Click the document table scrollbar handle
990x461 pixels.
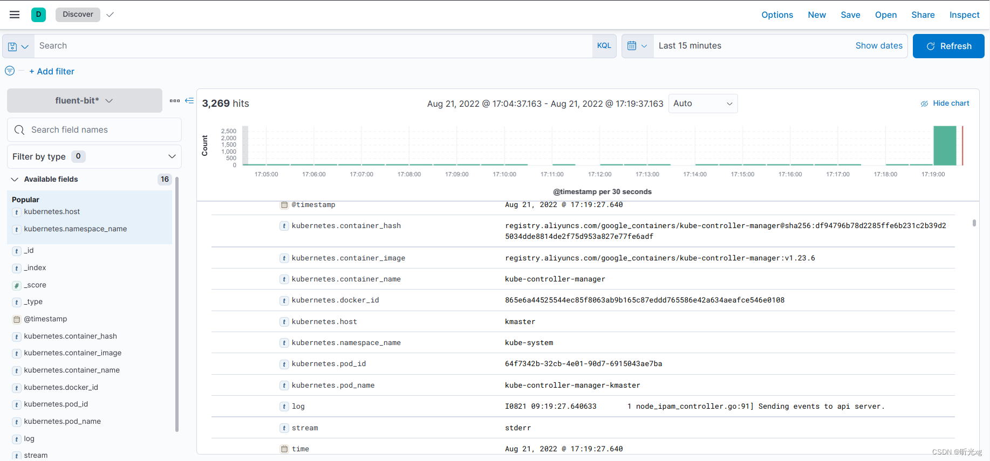tap(974, 223)
